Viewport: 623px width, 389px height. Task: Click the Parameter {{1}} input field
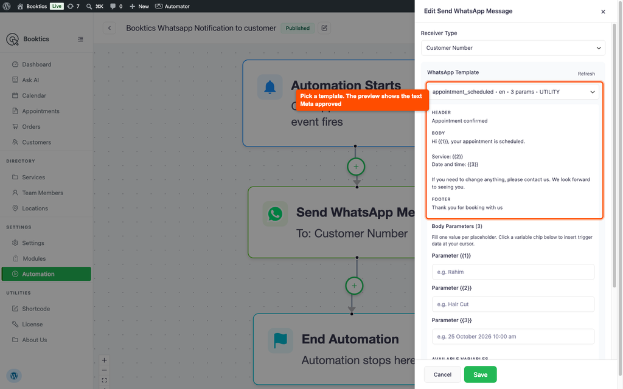click(513, 272)
